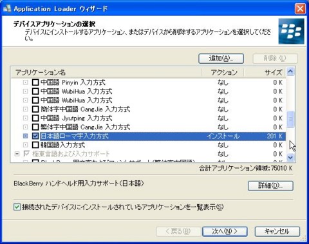The height and width of the screenshot is (244, 309).
Task: Select the 極東言語および入力サポート row text
Action: [71, 154]
